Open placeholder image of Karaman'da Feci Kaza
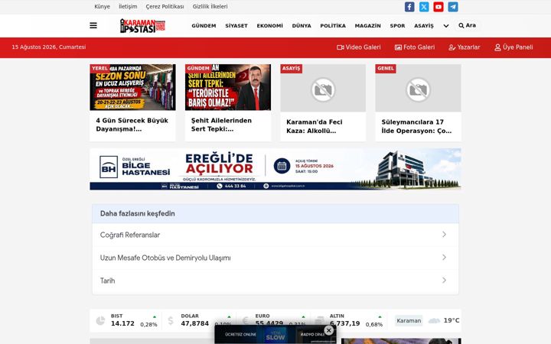 pos(323,88)
